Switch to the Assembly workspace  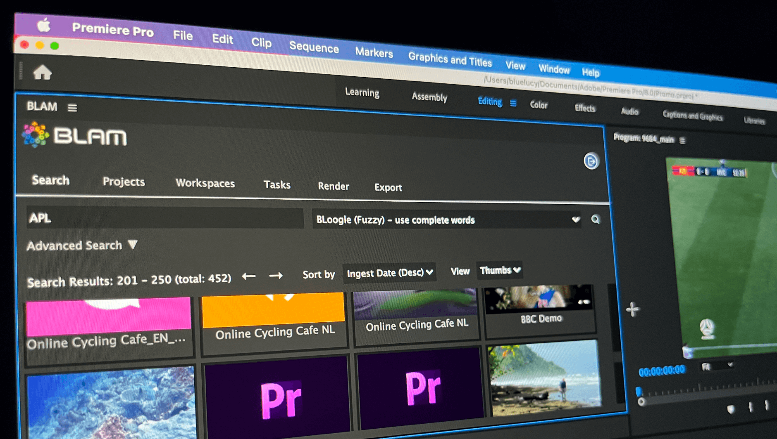(429, 97)
